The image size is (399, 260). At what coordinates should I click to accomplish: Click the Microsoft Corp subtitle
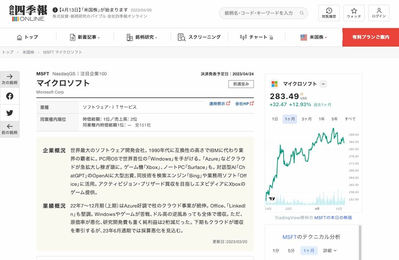coord(50,92)
